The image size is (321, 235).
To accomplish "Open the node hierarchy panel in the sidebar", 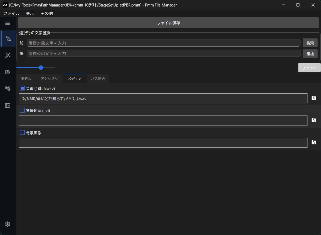I will click(8, 89).
